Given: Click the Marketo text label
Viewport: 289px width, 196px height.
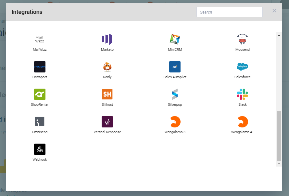Looking at the screenshot, I should (x=107, y=49).
